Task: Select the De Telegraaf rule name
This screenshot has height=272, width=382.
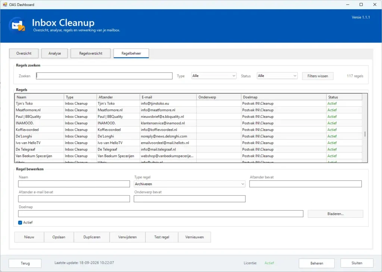Action: click(x=25, y=149)
